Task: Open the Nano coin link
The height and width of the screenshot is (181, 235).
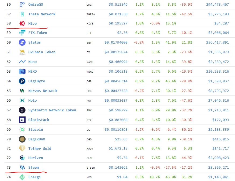Action: tap(33, 62)
